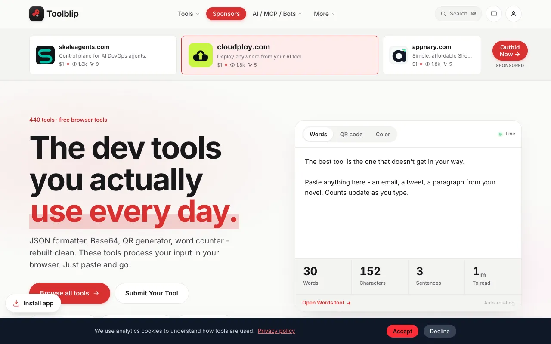This screenshot has height=344, width=551.
Task: Click the '152 Characters' counter
Action: [380, 276]
